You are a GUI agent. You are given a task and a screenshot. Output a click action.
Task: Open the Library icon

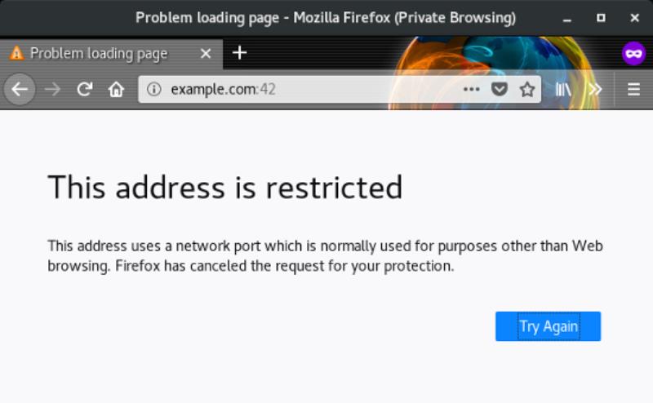(563, 89)
